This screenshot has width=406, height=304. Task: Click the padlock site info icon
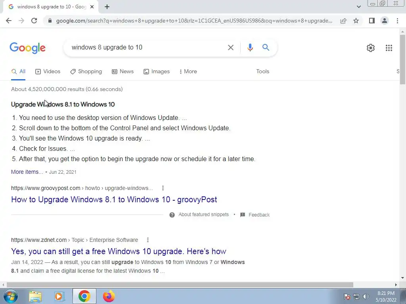[x=50, y=21]
